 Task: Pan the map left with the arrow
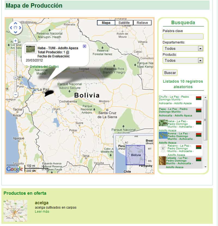(x=11, y=27)
